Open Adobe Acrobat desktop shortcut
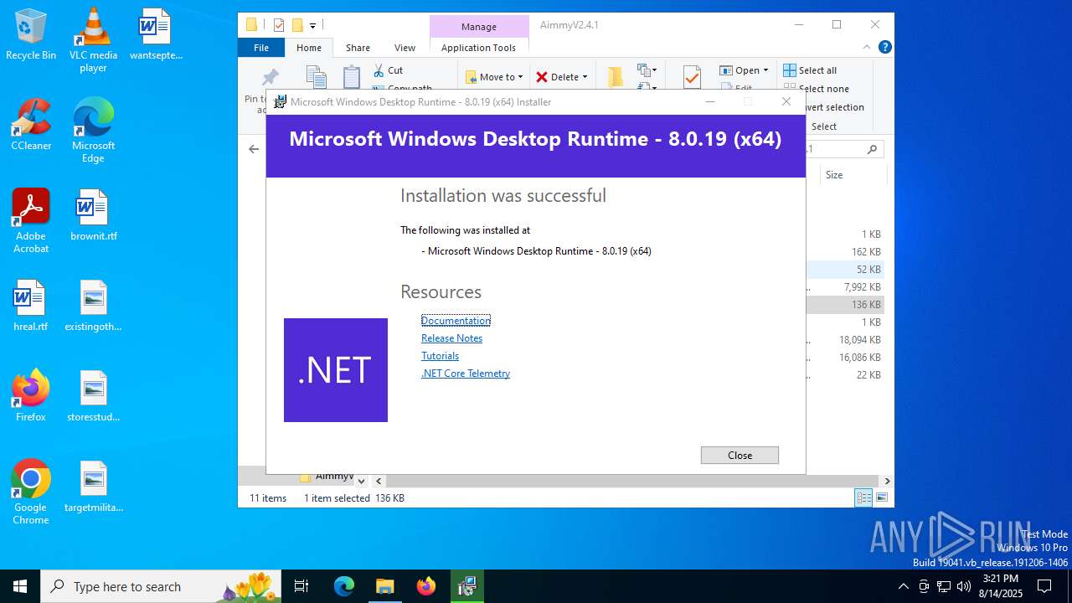The image size is (1072, 603). 31,221
